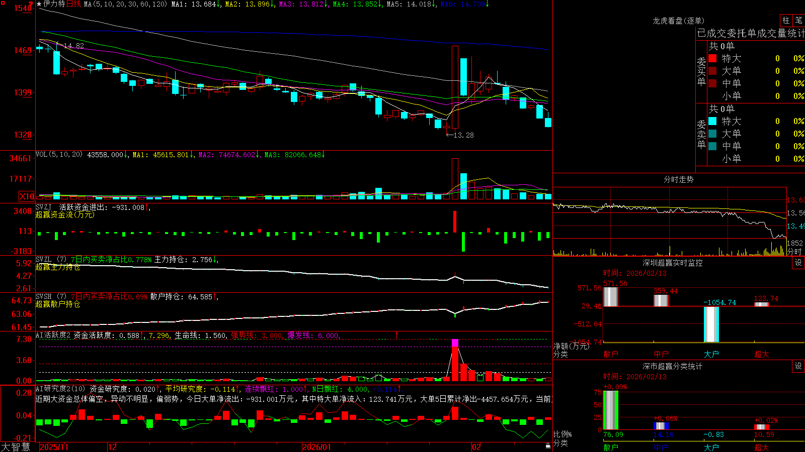Click the 已成交委托单成交量统计 header
Image resolution: width=805 pixels, height=452 pixels.
(751, 33)
